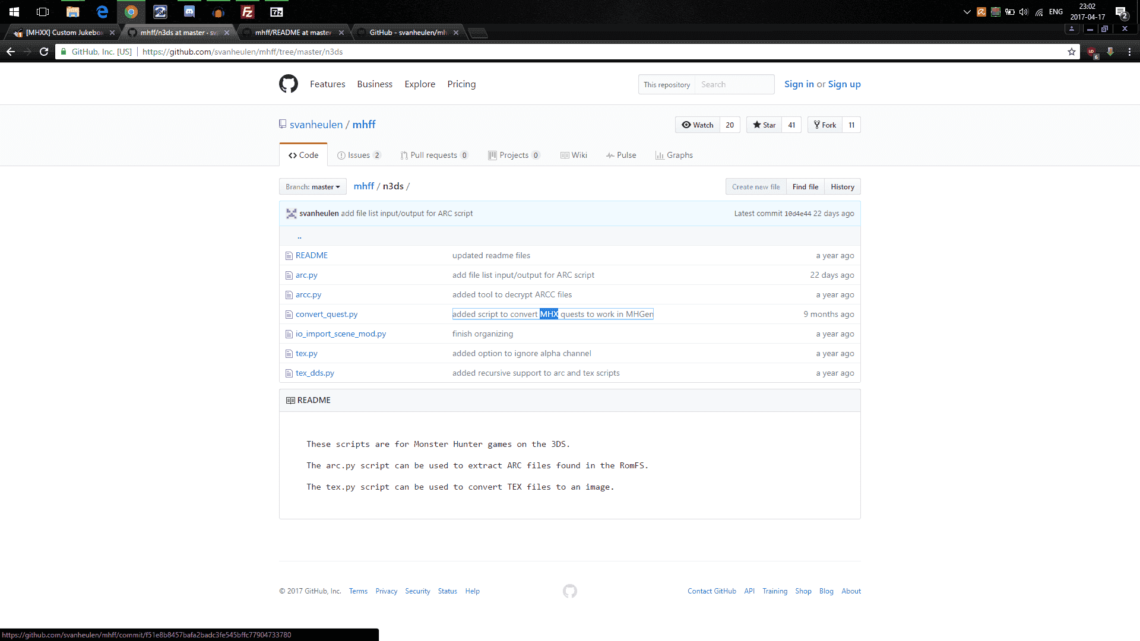Open Microsoft Edge from the taskbar
Image resolution: width=1140 pixels, height=641 pixels.
[x=102, y=12]
